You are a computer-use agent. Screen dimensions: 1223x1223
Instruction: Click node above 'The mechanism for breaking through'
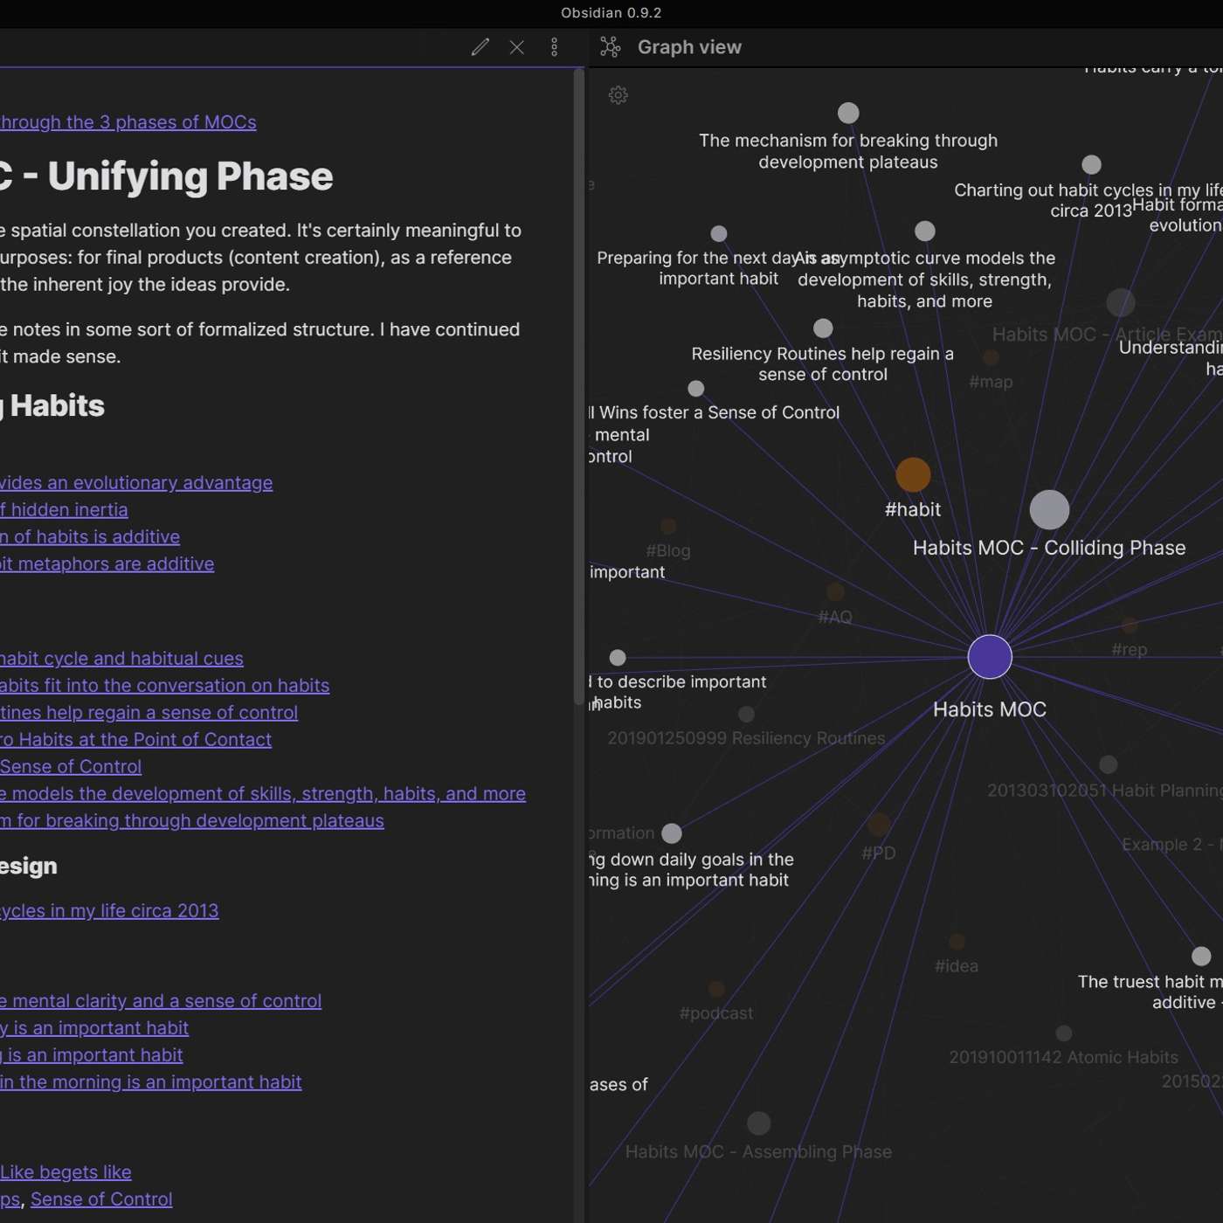click(x=848, y=113)
